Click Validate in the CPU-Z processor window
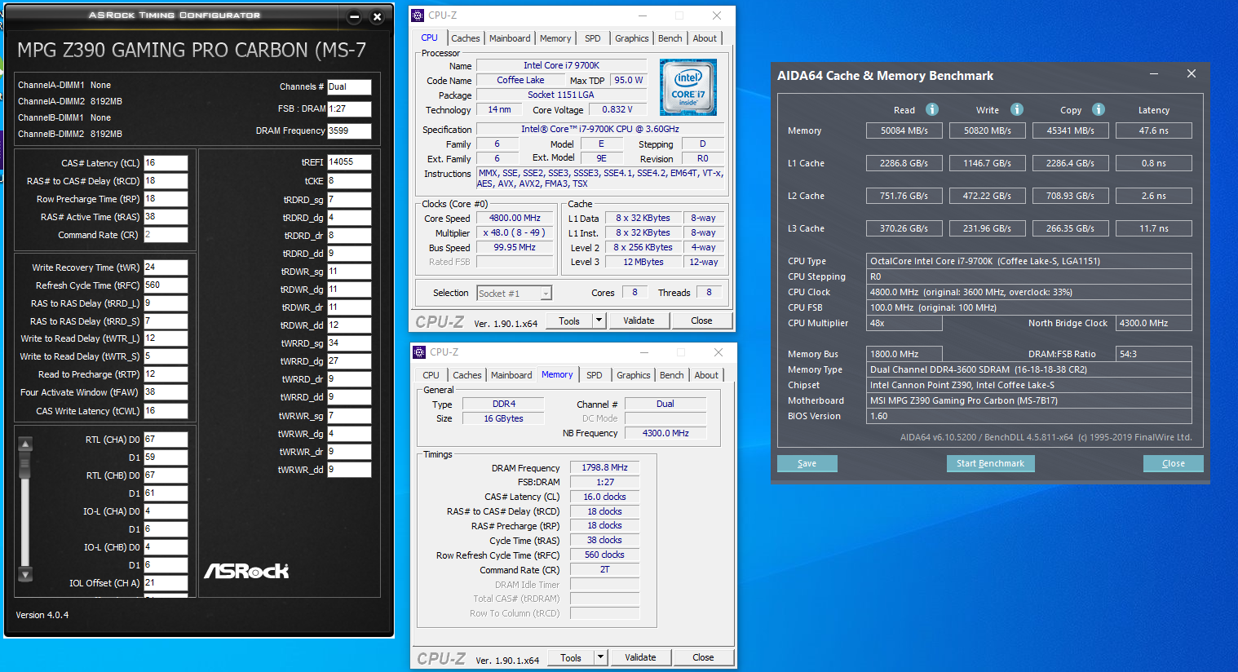Viewport: 1238px width, 672px height. [639, 321]
